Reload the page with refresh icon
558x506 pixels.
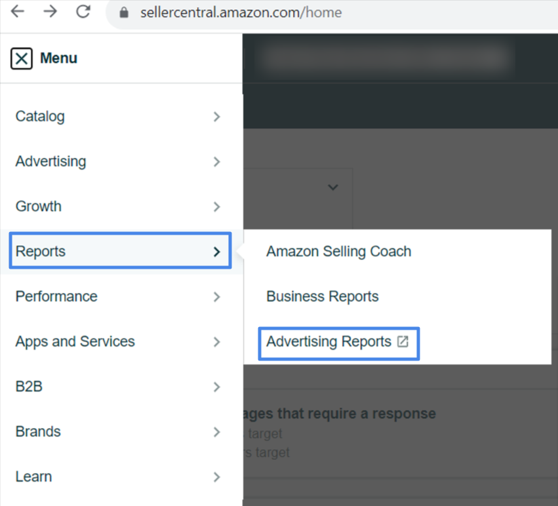coord(83,12)
